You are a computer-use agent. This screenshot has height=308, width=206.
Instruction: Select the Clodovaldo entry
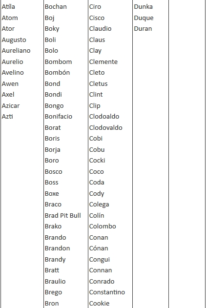[106, 128]
